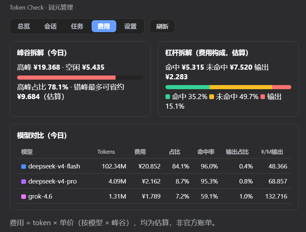The height and width of the screenshot is (232, 306).
Task: Click the Tokens column header
Action: [106, 152]
